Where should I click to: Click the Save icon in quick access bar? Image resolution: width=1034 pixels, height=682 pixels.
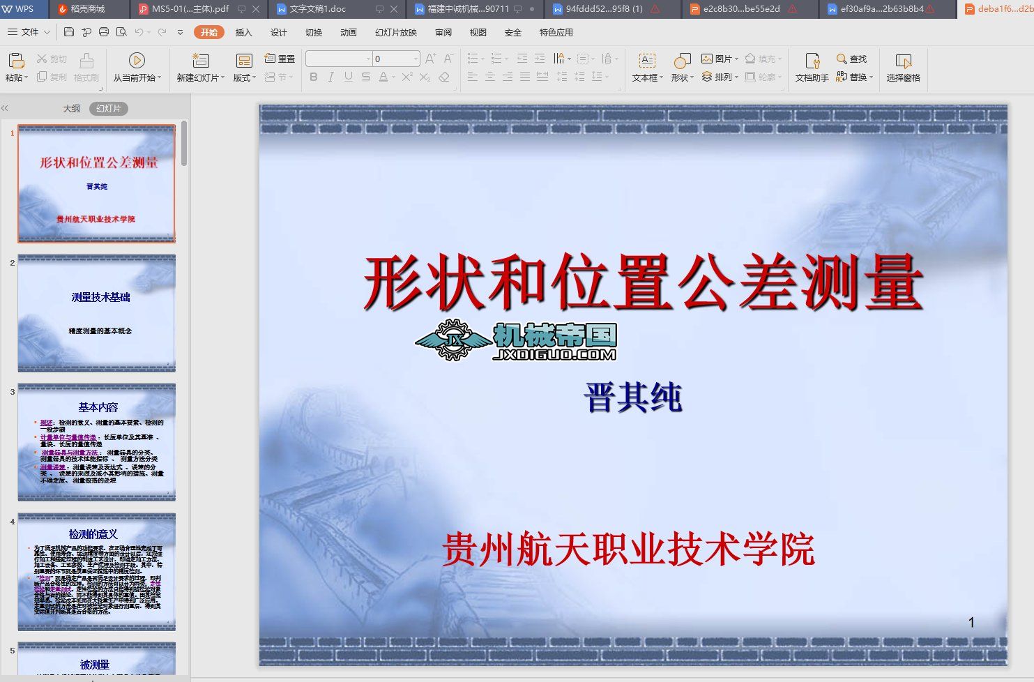coord(68,32)
